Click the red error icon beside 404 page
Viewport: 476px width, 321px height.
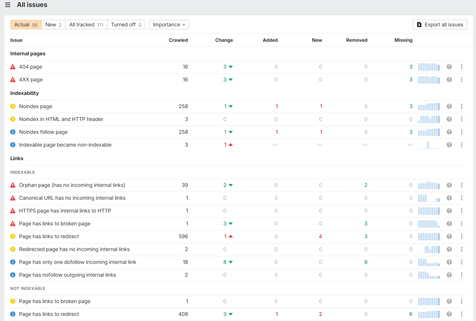coord(13,67)
